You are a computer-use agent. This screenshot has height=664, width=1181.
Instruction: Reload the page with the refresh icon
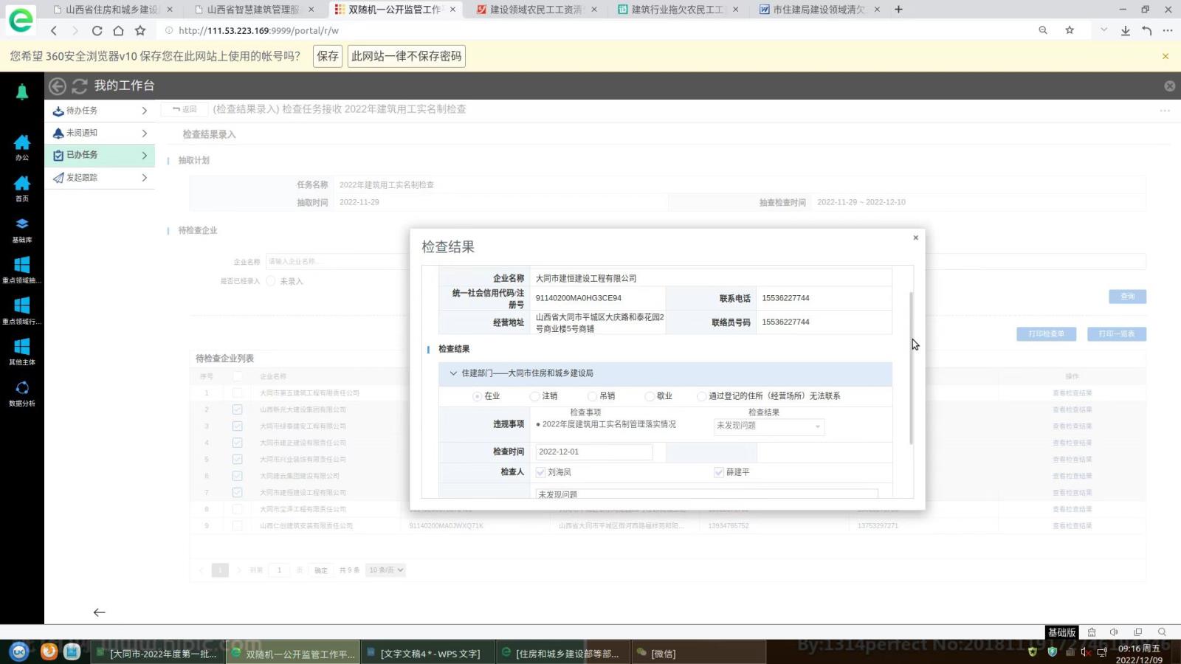pos(97,30)
